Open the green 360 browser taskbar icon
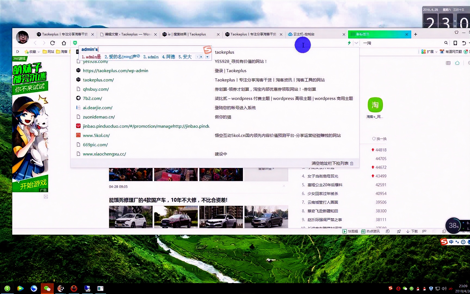This screenshot has width=470, height=294. [7, 289]
